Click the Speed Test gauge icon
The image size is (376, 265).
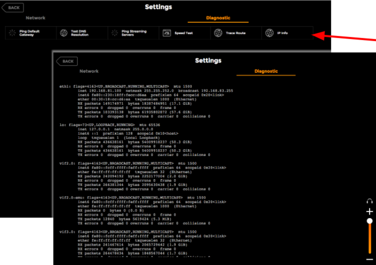click(x=167, y=33)
